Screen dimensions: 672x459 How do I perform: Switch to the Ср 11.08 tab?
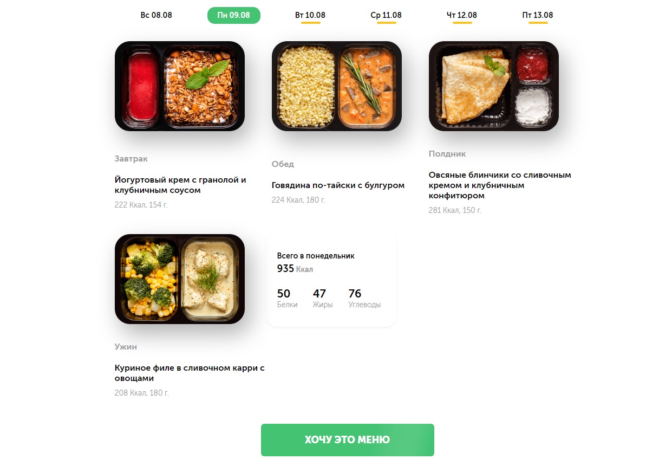[x=386, y=15]
